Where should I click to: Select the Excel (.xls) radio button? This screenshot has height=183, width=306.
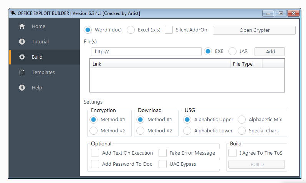coord(131,30)
